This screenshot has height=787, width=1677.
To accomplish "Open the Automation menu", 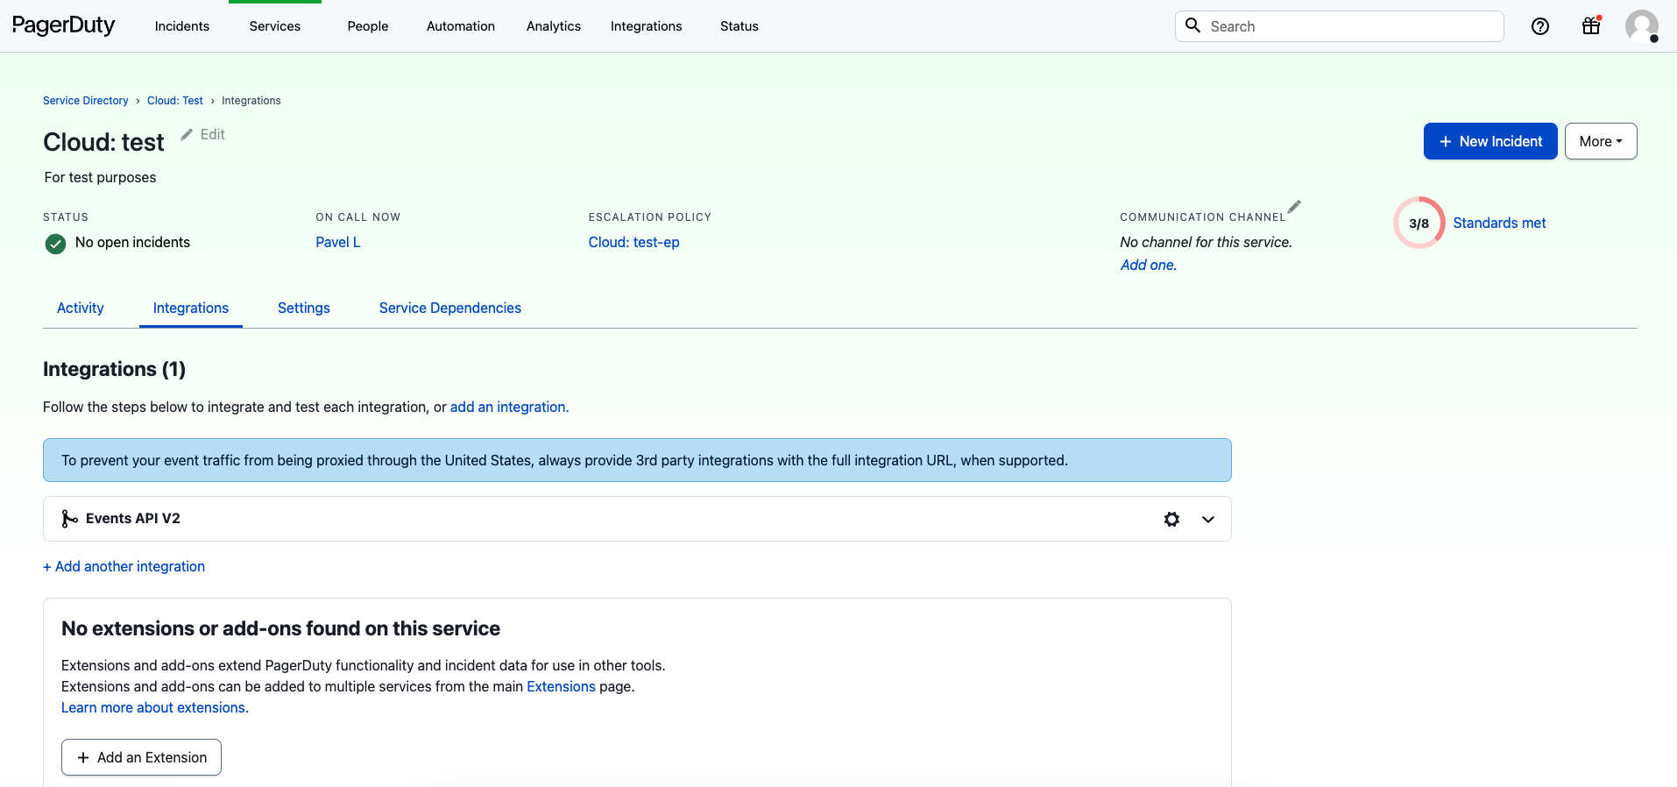I will click(x=461, y=26).
